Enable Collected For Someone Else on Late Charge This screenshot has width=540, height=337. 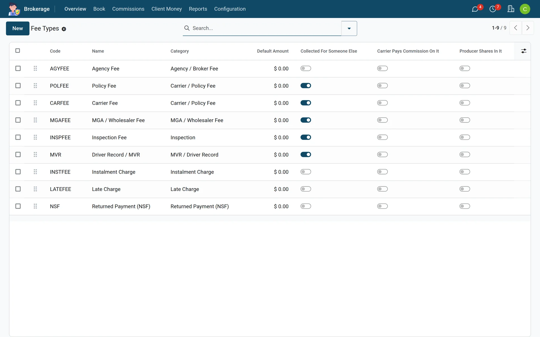[306, 189]
